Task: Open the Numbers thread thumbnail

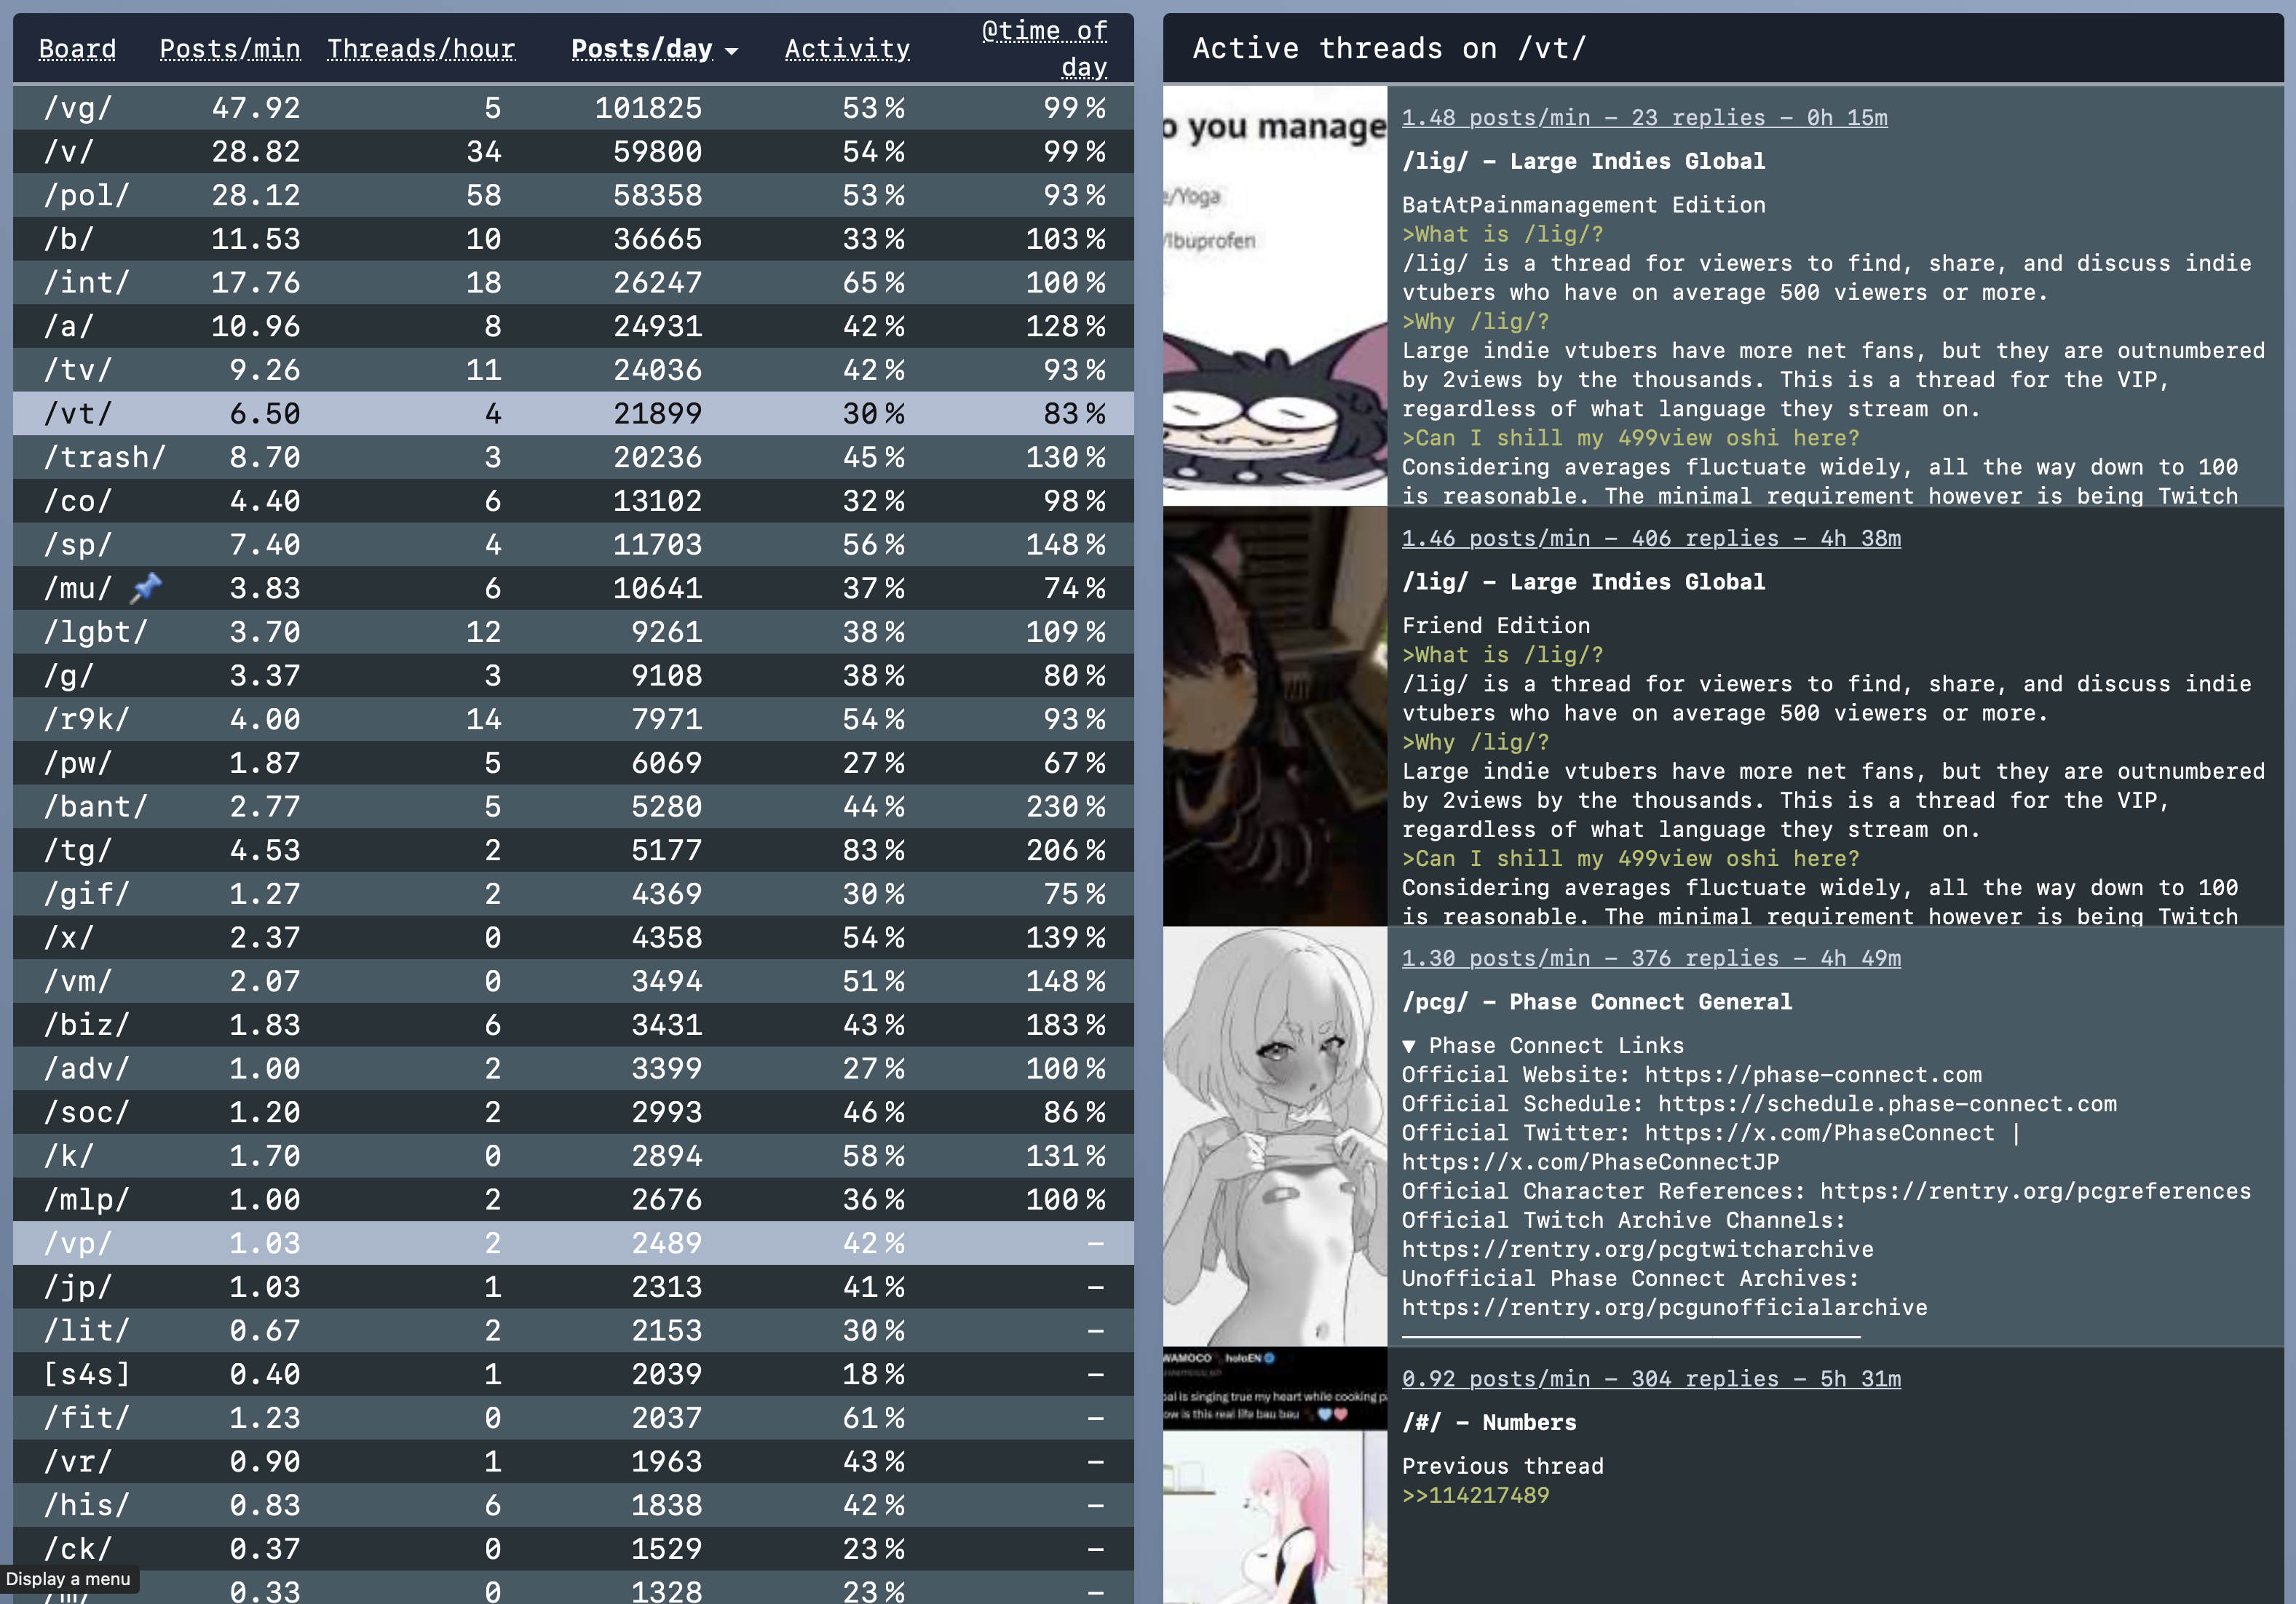Action: click(x=1275, y=1476)
